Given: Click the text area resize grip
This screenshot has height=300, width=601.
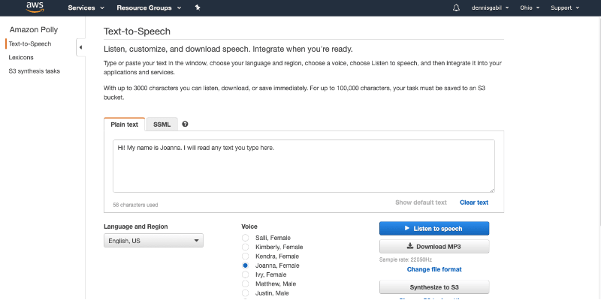Looking at the screenshot, I should coord(492,190).
